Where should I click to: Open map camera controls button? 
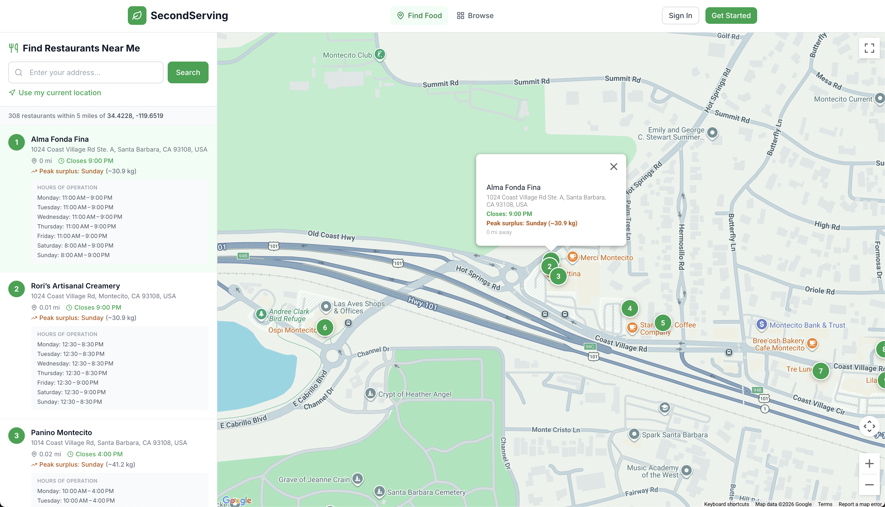(869, 426)
